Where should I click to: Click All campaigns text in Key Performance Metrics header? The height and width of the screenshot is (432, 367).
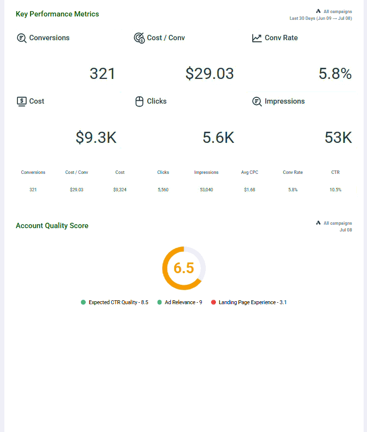(x=338, y=12)
